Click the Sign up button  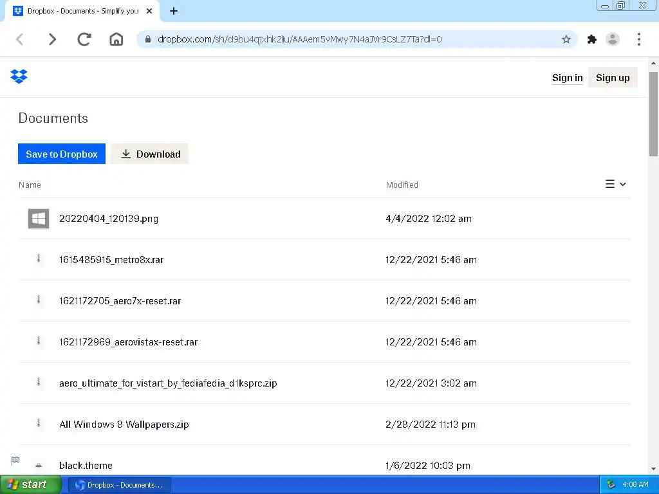[x=613, y=78]
